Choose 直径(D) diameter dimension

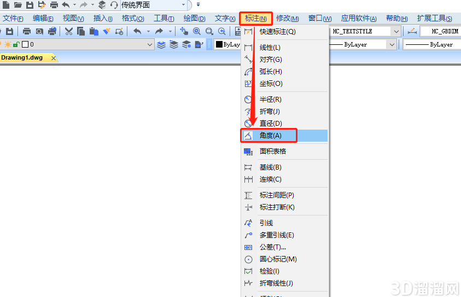[284, 124]
